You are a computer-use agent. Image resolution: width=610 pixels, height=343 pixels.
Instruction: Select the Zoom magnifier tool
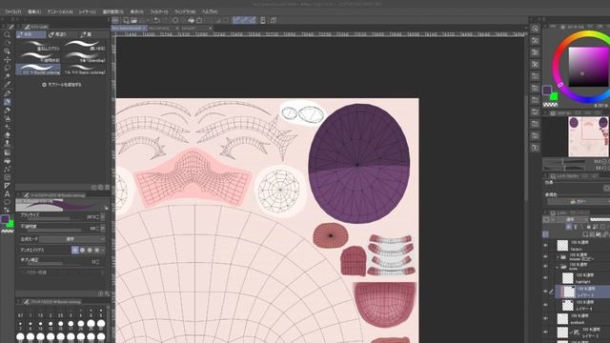click(x=7, y=35)
